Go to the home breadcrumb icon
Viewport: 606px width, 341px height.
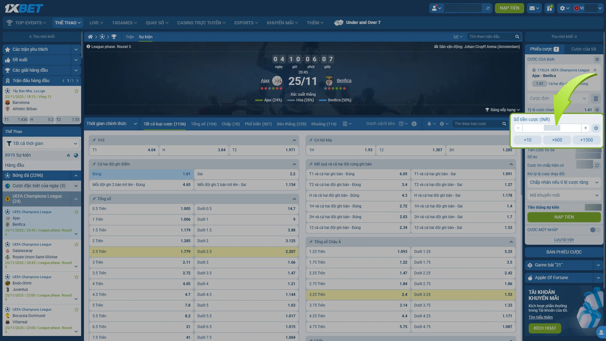coord(90,37)
